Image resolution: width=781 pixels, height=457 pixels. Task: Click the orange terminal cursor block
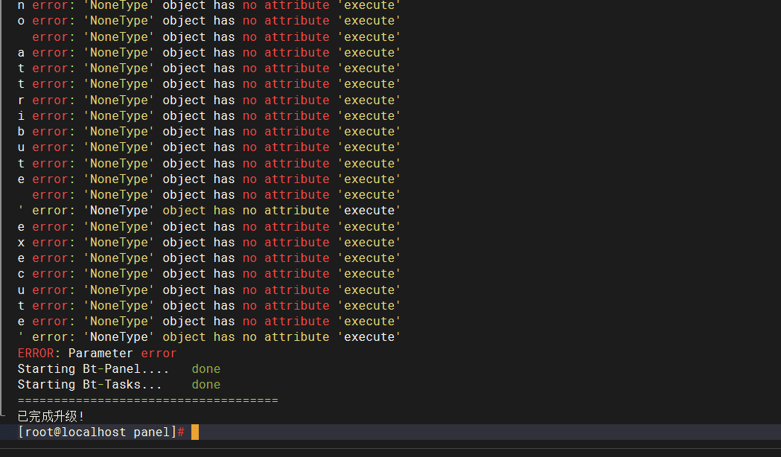pos(195,432)
